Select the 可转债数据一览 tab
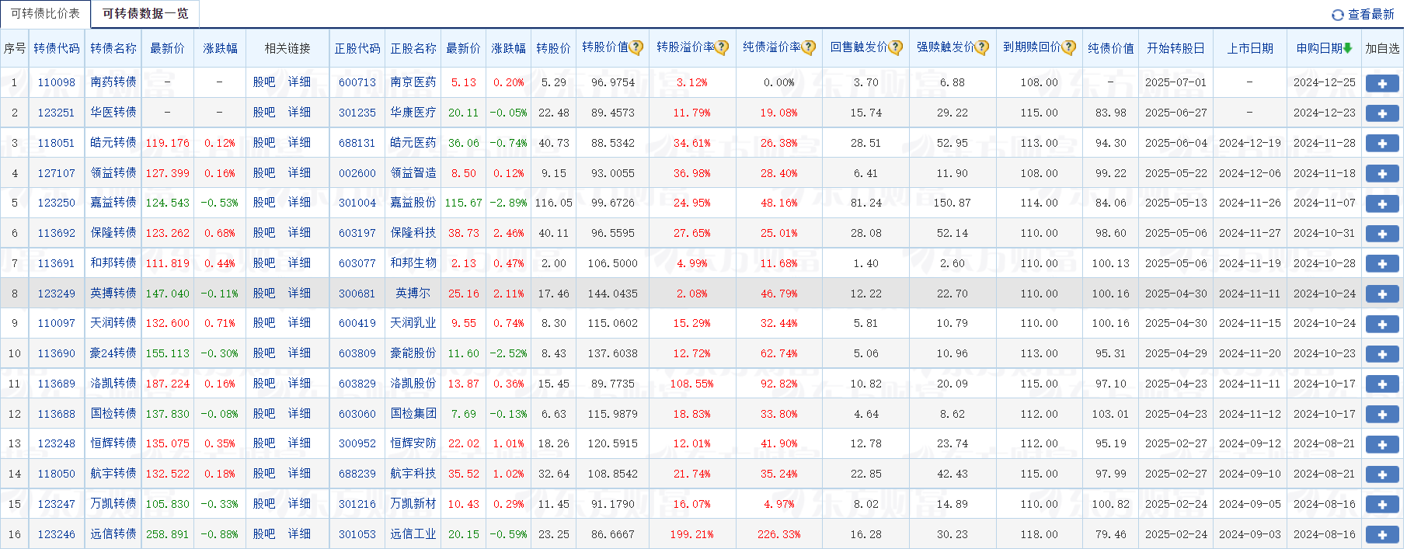This screenshot has width=1407, height=549. [145, 14]
